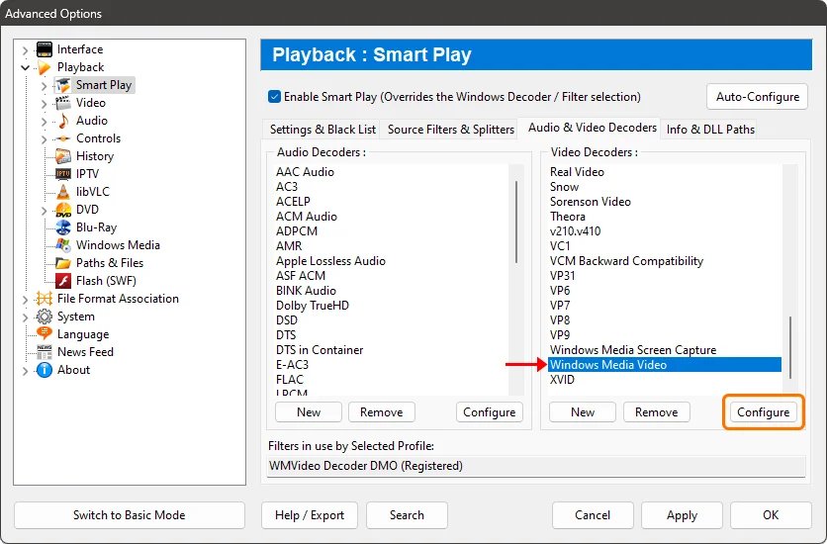Viewport: 827px width, 544px height.
Task: Click the Apply button
Action: pyautogui.click(x=682, y=515)
